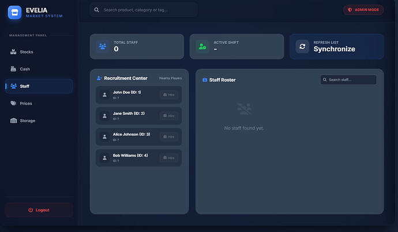This screenshot has width=398, height=232.
Task: Click the Nearby Players label
Action: click(170, 78)
